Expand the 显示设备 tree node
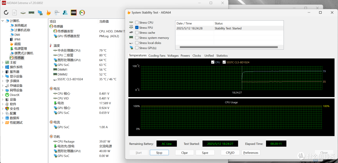 click(3, 76)
